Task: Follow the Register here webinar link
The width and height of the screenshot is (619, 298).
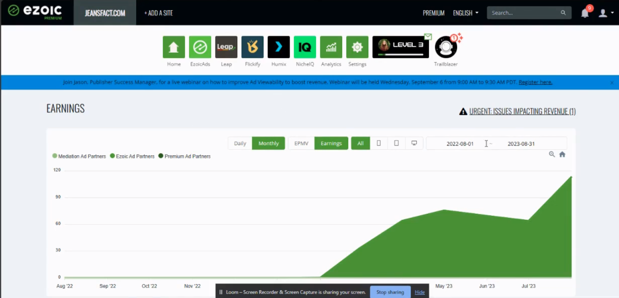Action: coord(535,82)
